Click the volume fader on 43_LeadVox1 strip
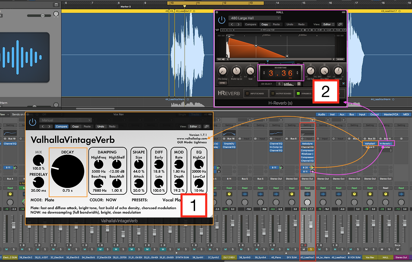412x262 pixels. pyautogui.click(x=311, y=224)
